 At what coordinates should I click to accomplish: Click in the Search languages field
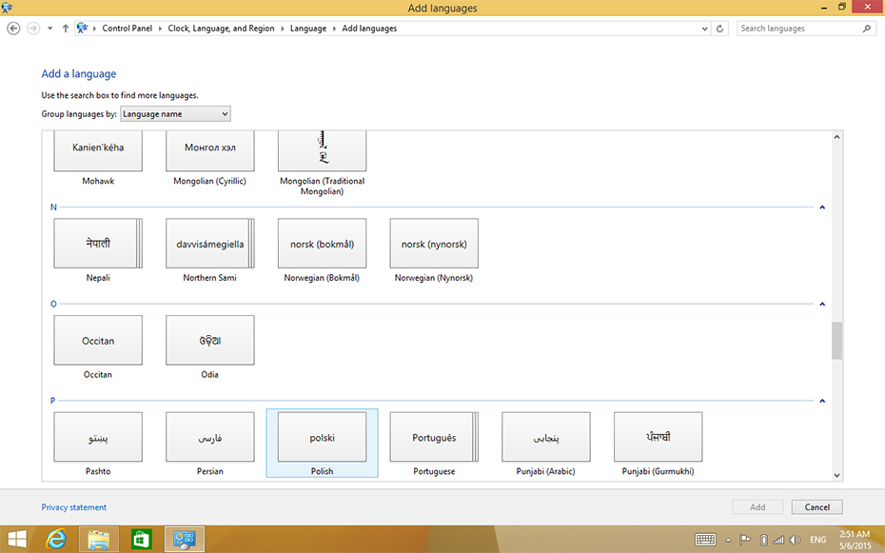click(x=799, y=29)
